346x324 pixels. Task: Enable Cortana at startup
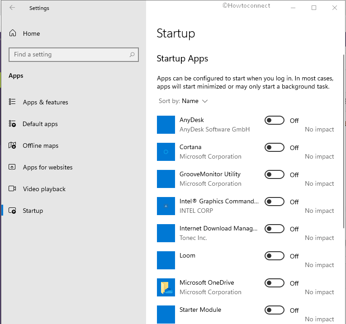[275, 147]
